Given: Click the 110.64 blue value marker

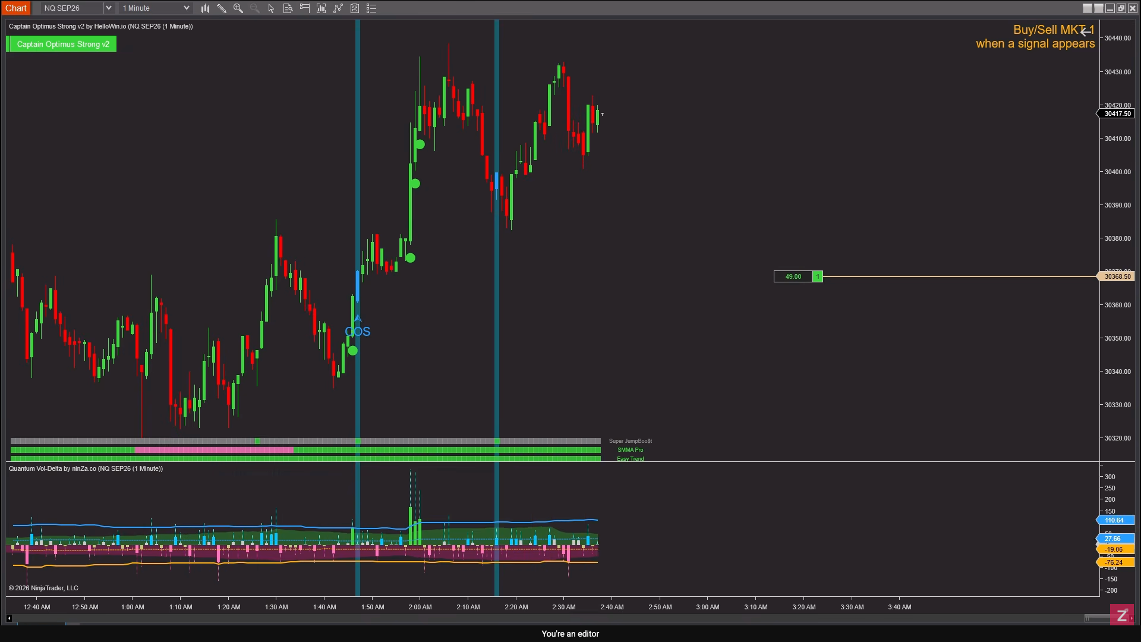Looking at the screenshot, I should click(x=1115, y=520).
